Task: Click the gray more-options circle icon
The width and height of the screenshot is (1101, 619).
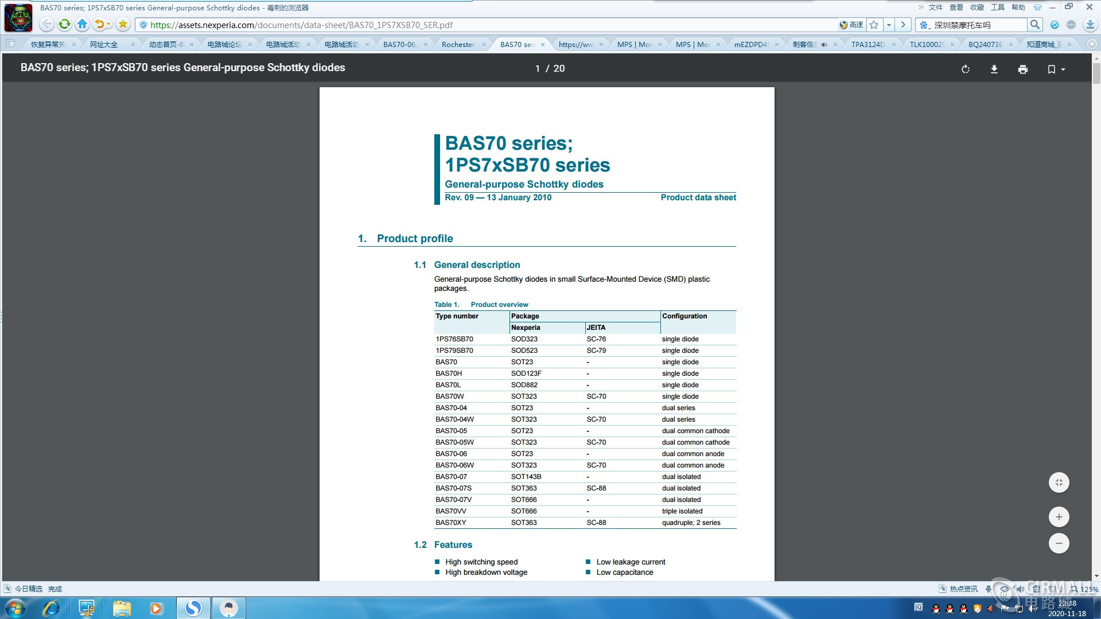Action: coord(1071,25)
